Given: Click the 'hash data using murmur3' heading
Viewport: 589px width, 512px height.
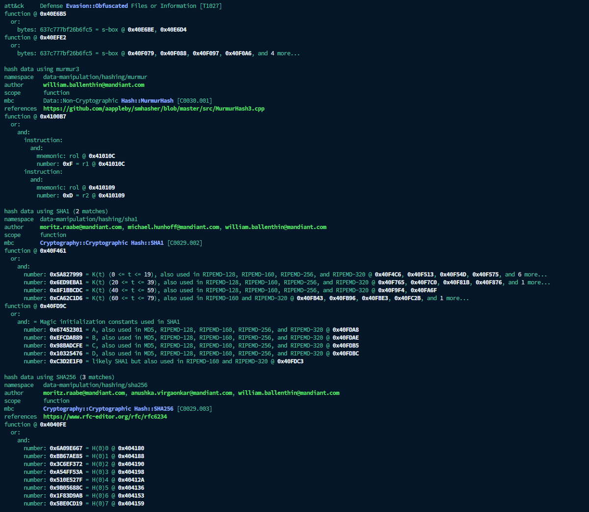Looking at the screenshot, I should point(42,69).
